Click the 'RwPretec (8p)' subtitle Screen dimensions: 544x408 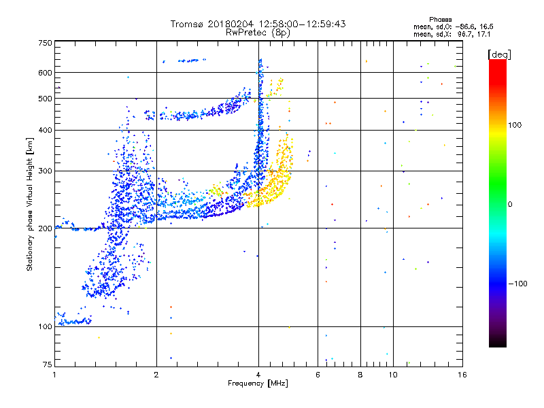point(258,33)
